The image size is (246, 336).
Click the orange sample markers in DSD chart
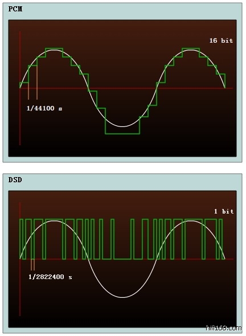(32, 265)
